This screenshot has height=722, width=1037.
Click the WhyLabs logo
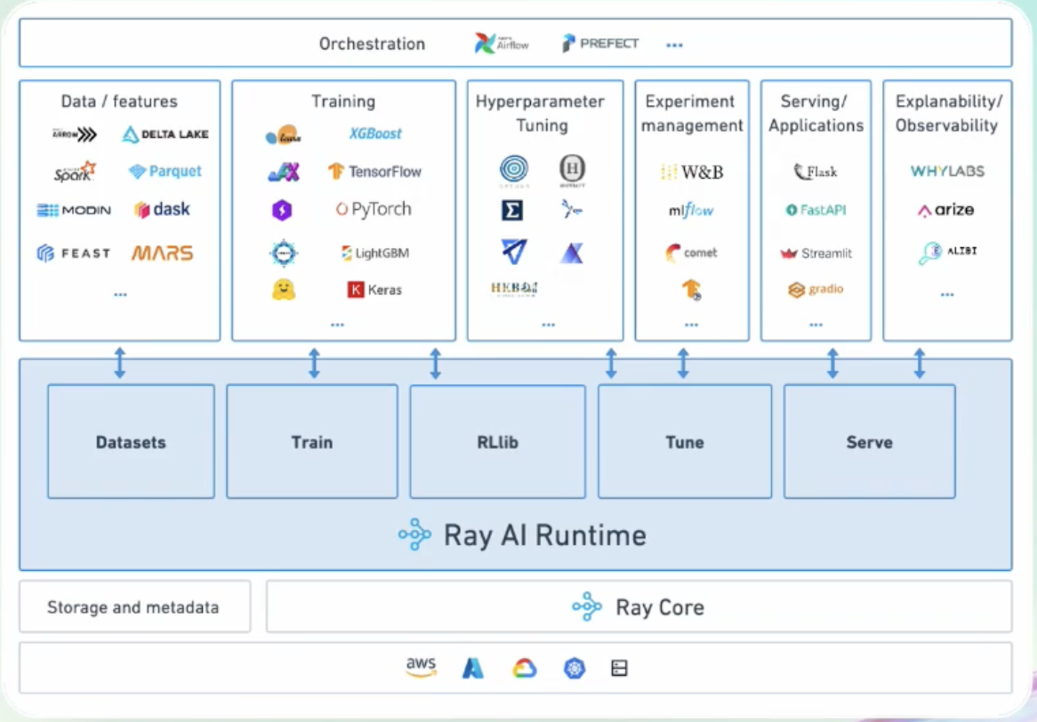coord(947,171)
